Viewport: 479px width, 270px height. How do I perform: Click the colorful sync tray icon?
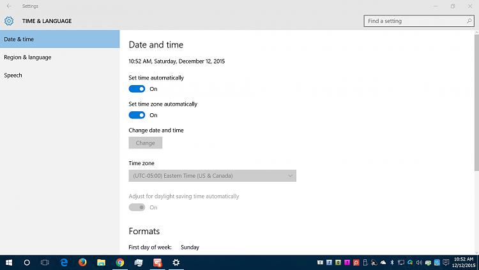click(410, 262)
